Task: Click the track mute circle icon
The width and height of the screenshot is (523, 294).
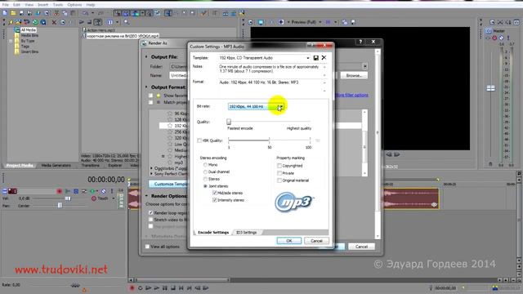Action: (104, 191)
